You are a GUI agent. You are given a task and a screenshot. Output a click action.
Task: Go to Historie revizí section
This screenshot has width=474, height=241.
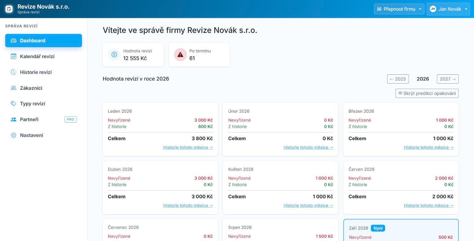(x=44, y=72)
